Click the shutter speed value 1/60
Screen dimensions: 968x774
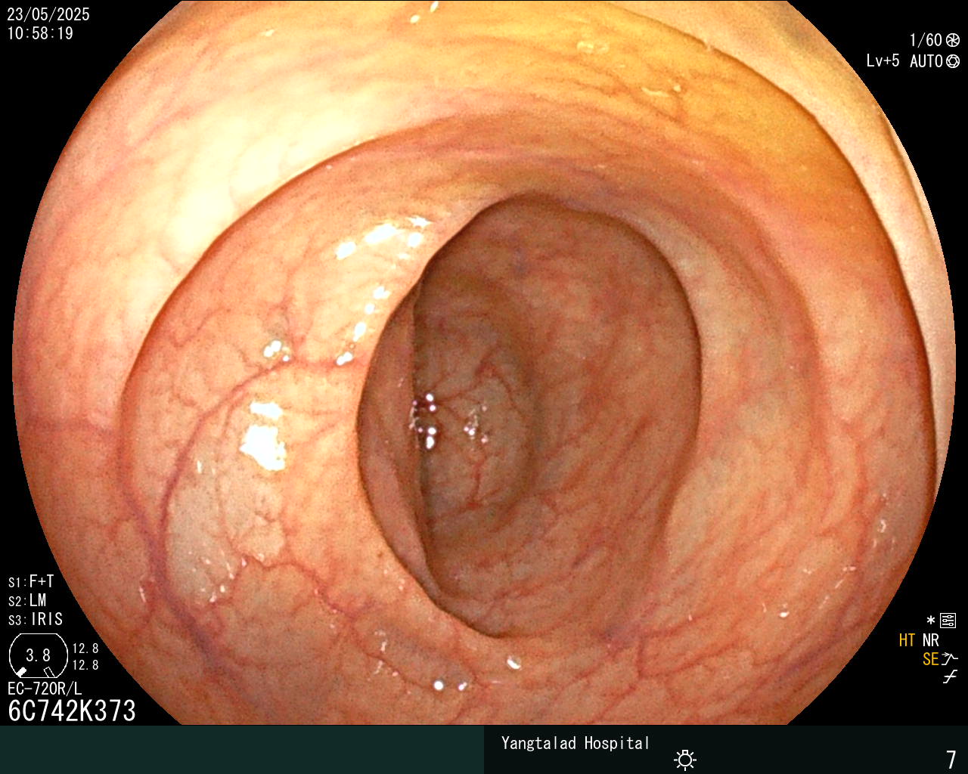point(926,41)
